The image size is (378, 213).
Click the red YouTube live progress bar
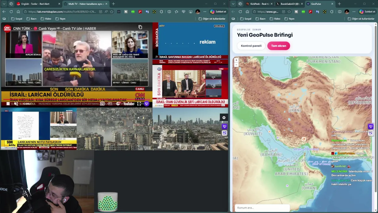(76, 99)
